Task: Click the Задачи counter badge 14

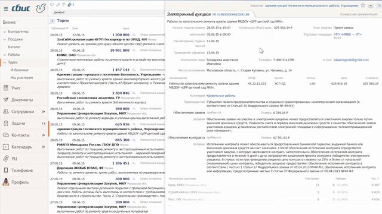Action: (44, 123)
